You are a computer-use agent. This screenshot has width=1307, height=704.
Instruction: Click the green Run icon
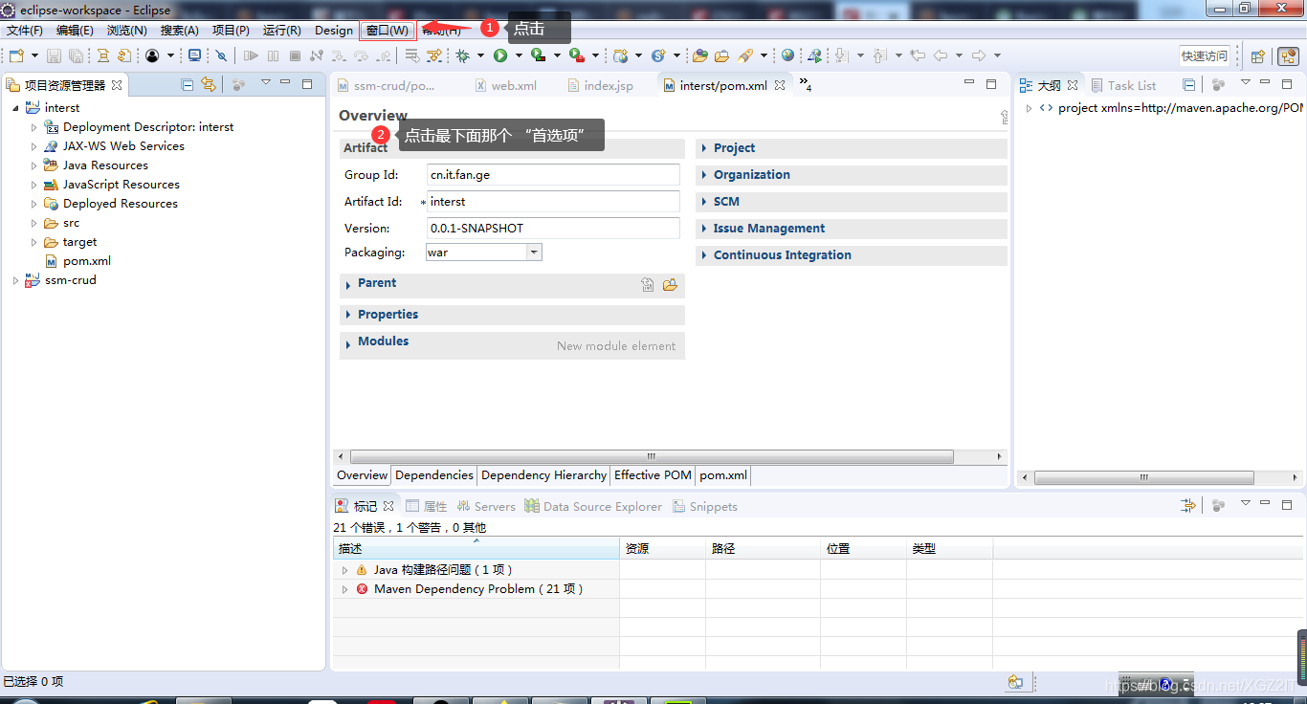pyautogui.click(x=500, y=56)
